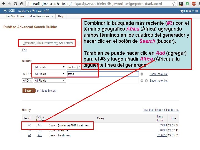Open the More Resources menu
This screenshot has width=200, height=150.
pos(41,16)
